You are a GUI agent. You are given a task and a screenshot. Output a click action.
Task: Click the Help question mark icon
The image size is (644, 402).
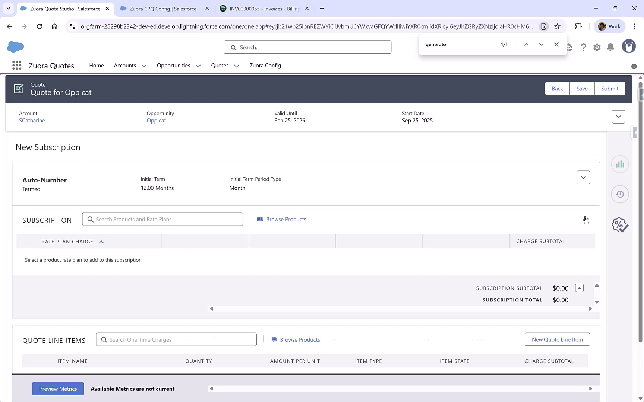[584, 47]
